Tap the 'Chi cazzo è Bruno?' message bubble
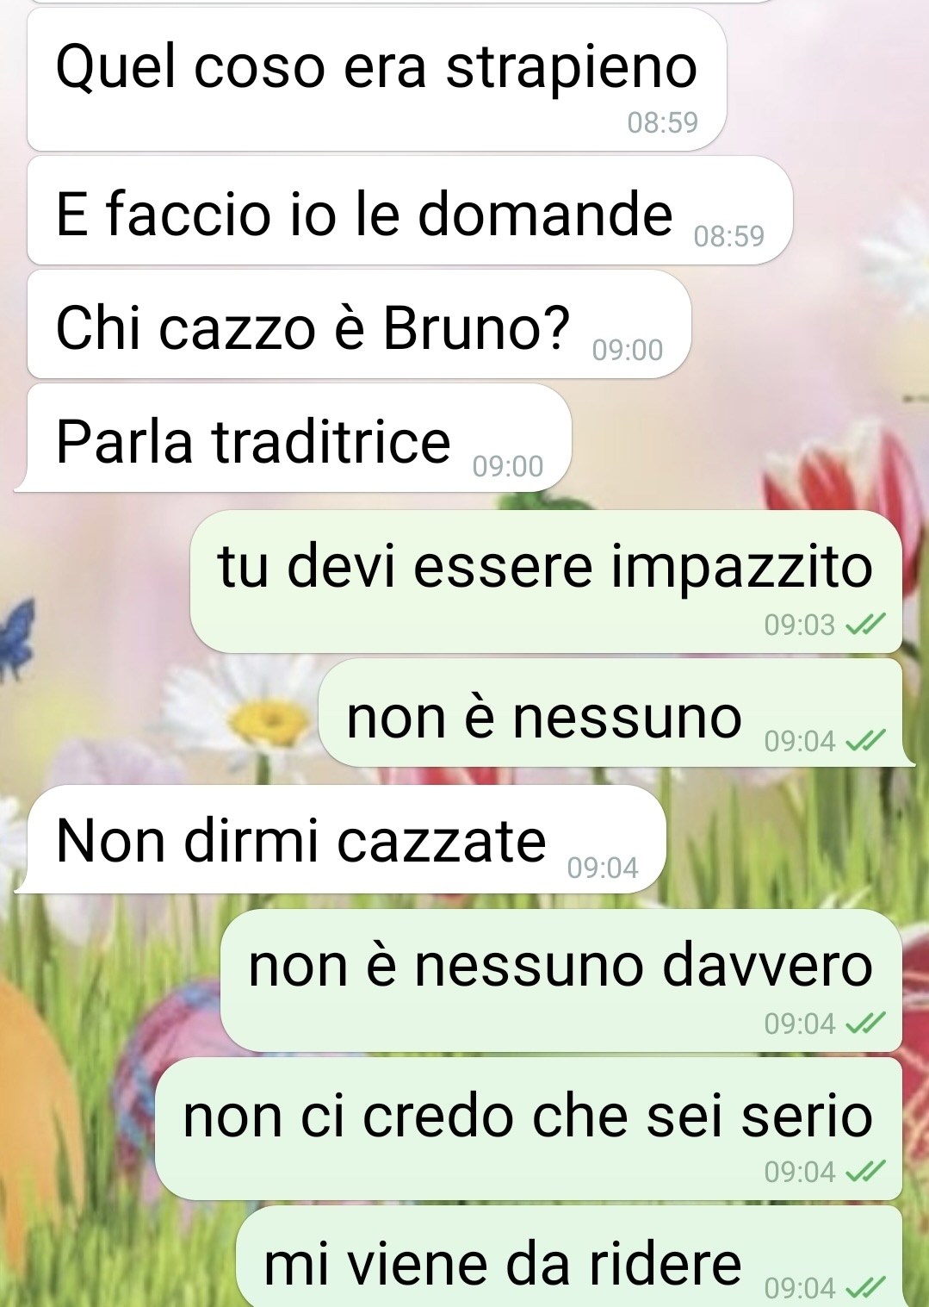929x1307 pixels. (359, 324)
